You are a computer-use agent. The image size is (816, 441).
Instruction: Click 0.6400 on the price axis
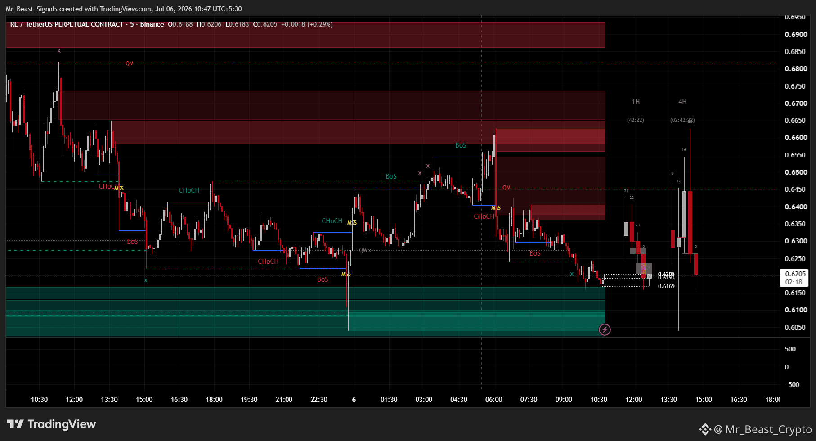pos(795,207)
